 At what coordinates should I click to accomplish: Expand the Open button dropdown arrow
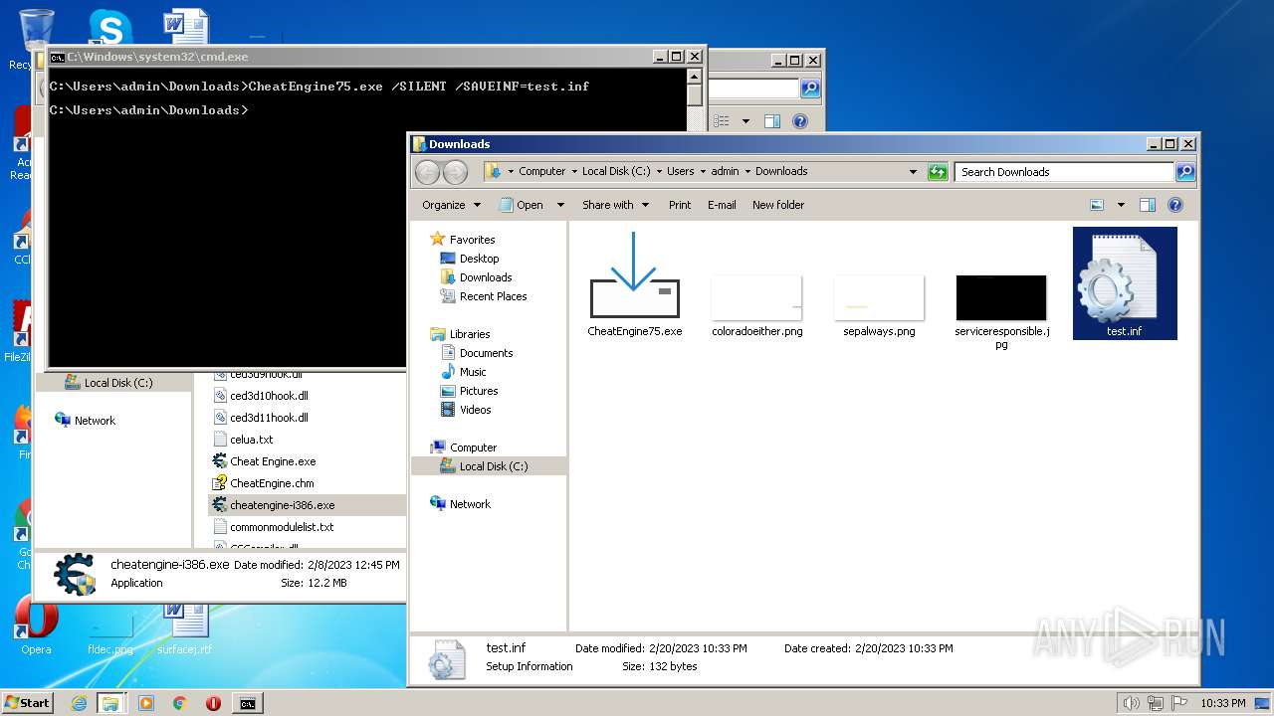click(x=560, y=205)
